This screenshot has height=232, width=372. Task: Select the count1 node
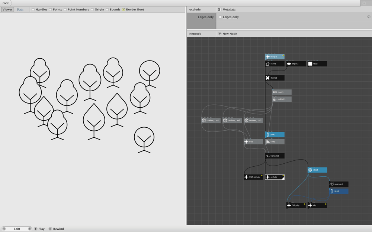(282, 92)
